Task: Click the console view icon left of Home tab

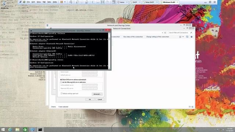Action: tap(114, 2)
